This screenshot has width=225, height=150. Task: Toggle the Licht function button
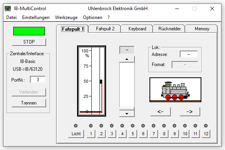(x=76, y=134)
